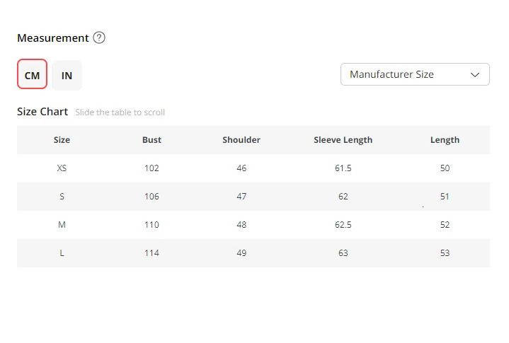This screenshot has height=343, width=509.
Task: Click the Bust column header
Action: point(151,140)
